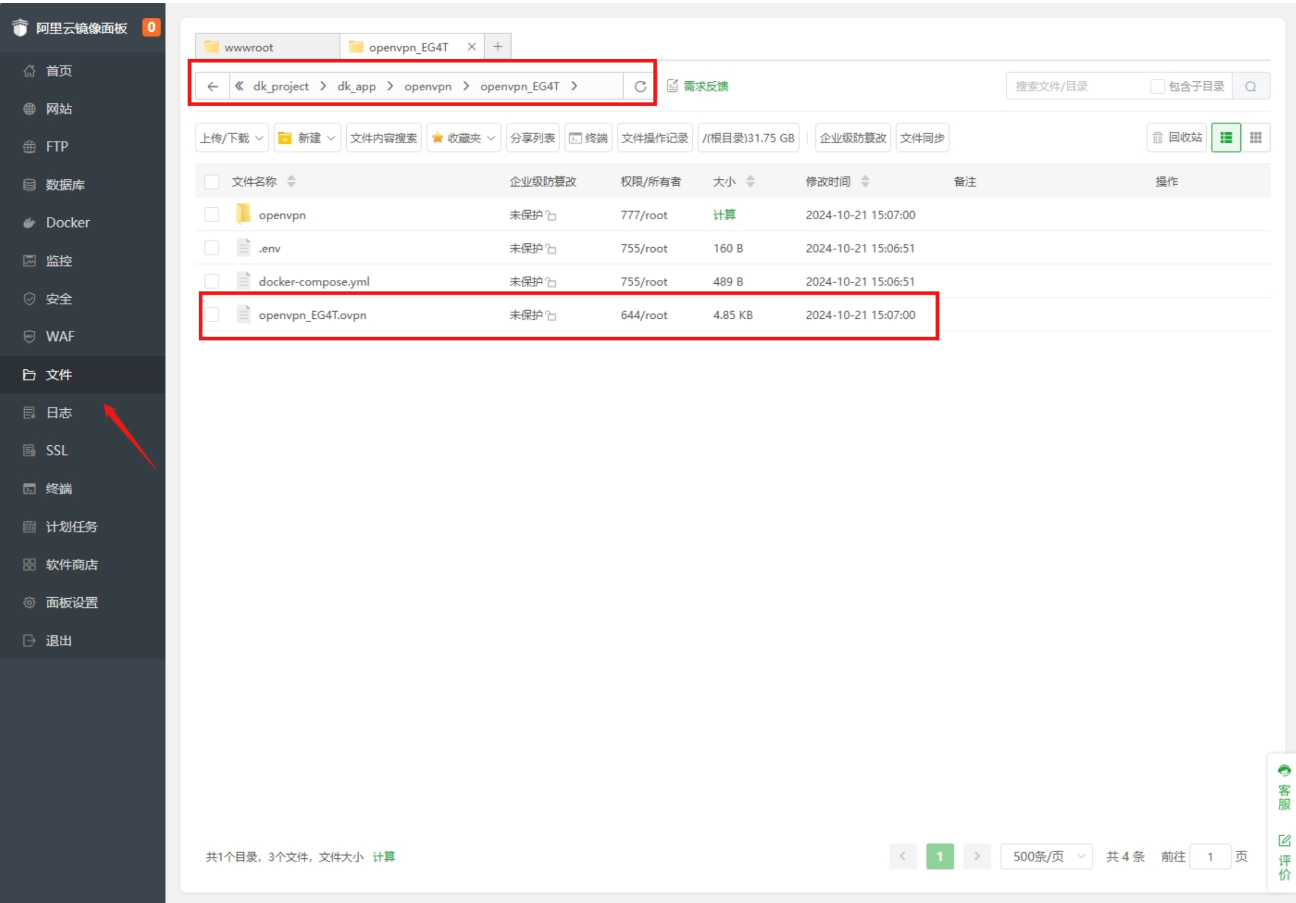Click the double-chevron path collapse icon
The height and width of the screenshot is (903, 1296).
coord(239,86)
